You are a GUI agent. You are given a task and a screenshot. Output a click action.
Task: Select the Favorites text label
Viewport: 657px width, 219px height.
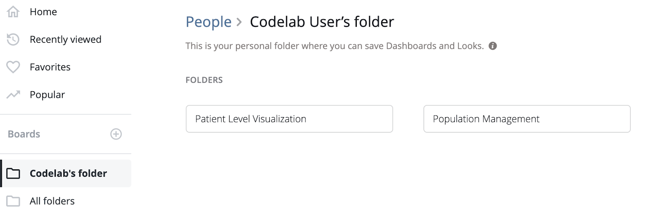(x=50, y=67)
